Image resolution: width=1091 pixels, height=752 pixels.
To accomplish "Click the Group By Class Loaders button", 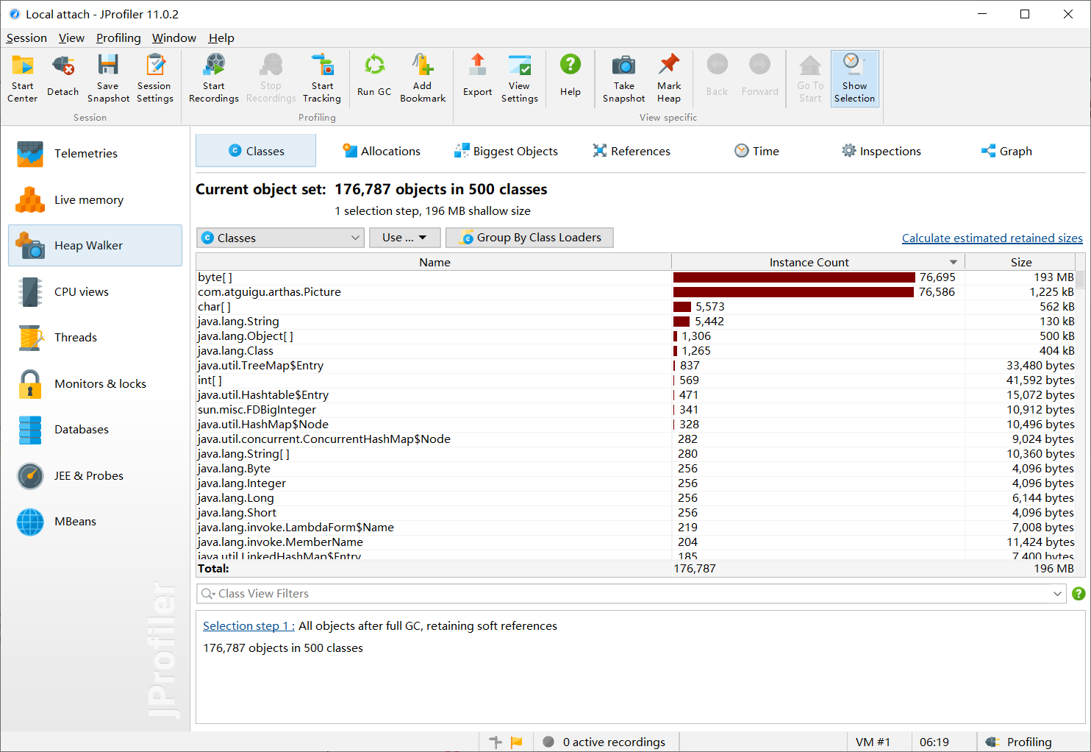I will coord(529,238).
